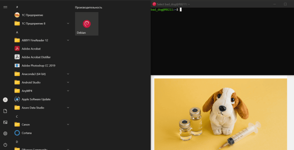Click the terminal window title text
The height and width of the screenshot is (150, 294).
click(173, 4)
